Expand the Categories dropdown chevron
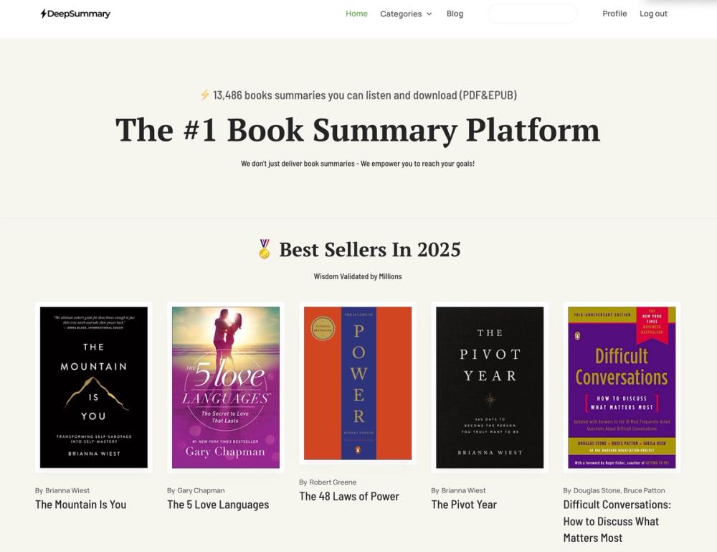 click(429, 14)
